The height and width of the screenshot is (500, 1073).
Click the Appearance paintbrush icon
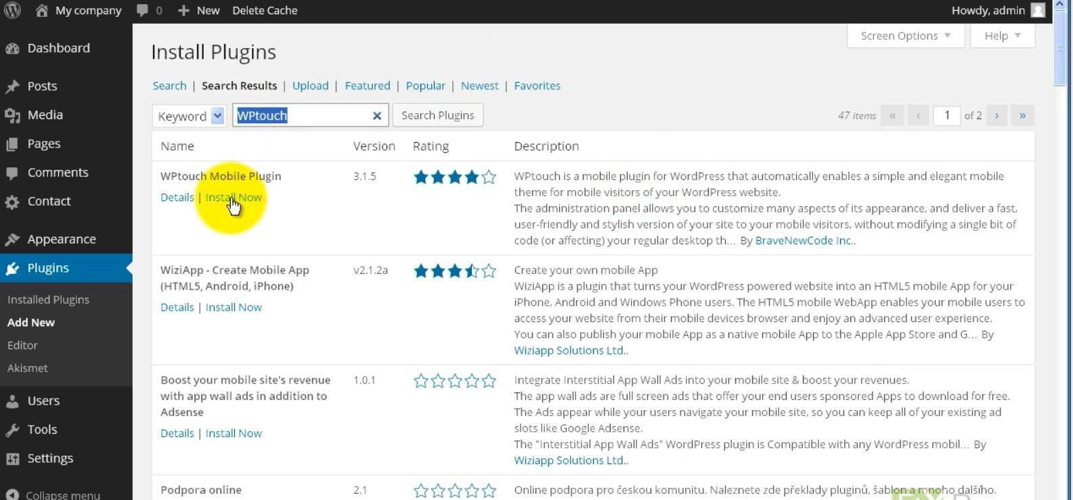pyautogui.click(x=12, y=240)
